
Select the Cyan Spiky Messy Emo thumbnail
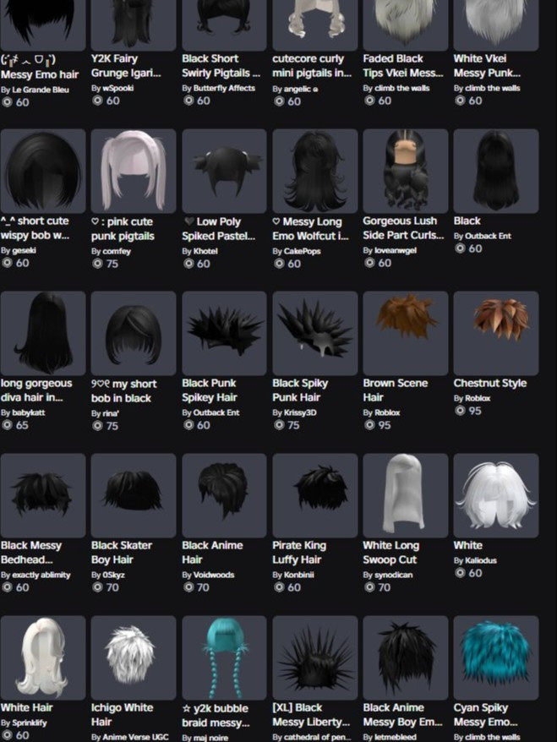[496, 657]
